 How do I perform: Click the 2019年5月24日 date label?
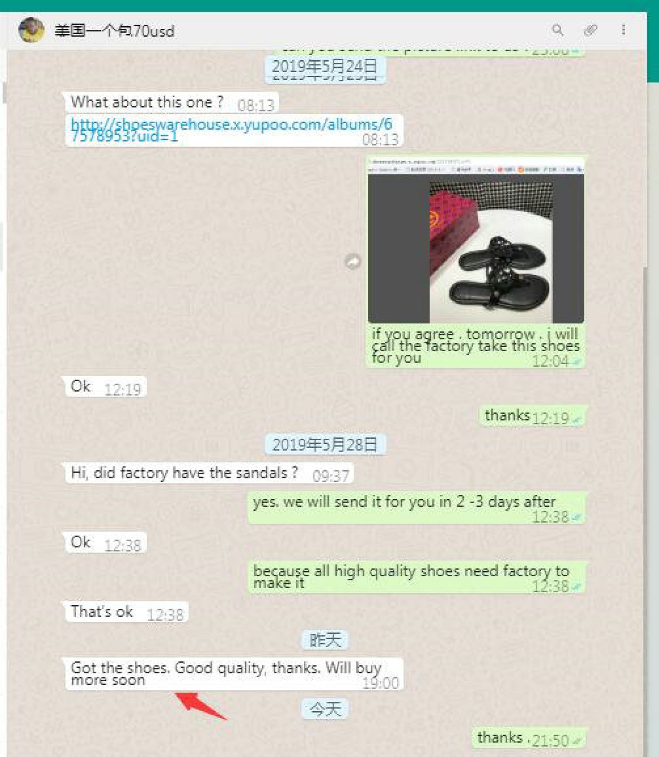[325, 67]
